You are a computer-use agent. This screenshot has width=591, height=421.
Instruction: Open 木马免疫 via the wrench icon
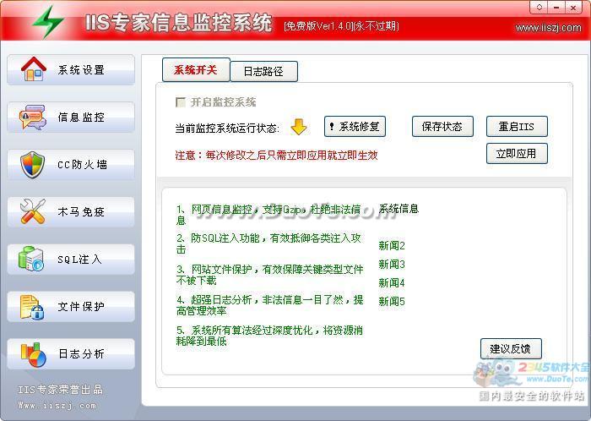(33, 211)
